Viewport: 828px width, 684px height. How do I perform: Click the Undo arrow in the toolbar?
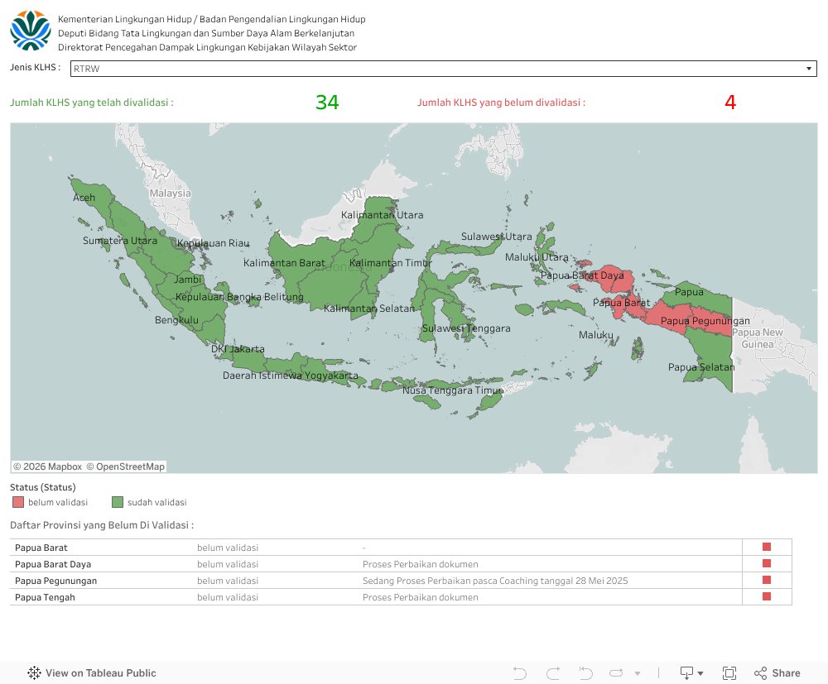coord(520,673)
